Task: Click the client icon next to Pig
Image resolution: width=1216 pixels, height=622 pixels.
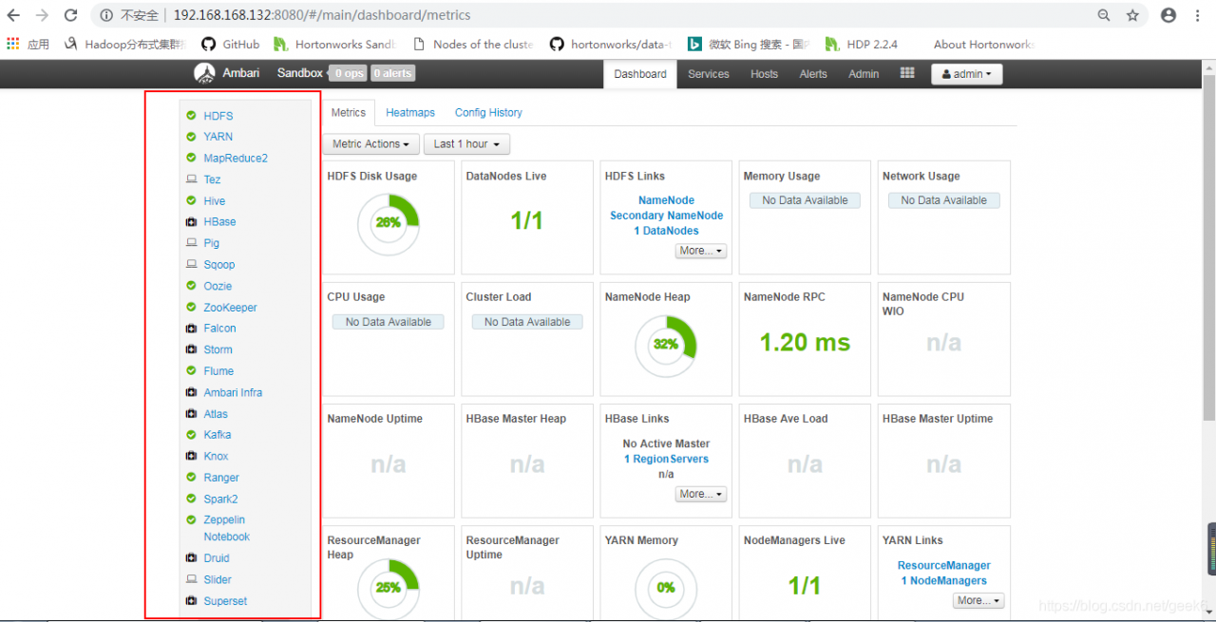Action: (x=191, y=243)
